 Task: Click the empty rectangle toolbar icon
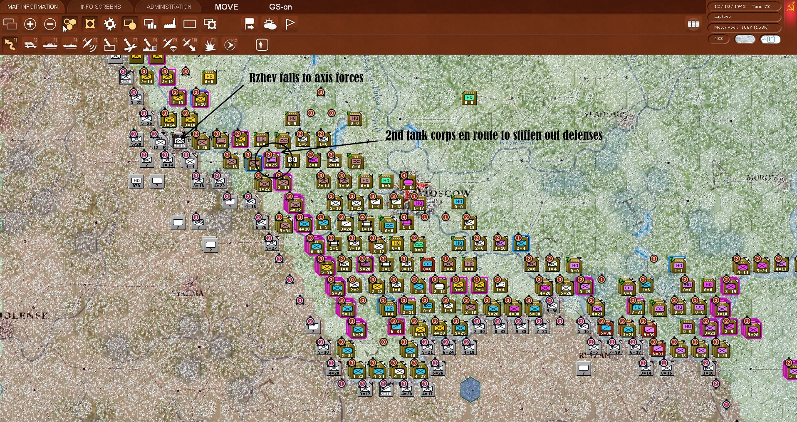pyautogui.click(x=190, y=24)
